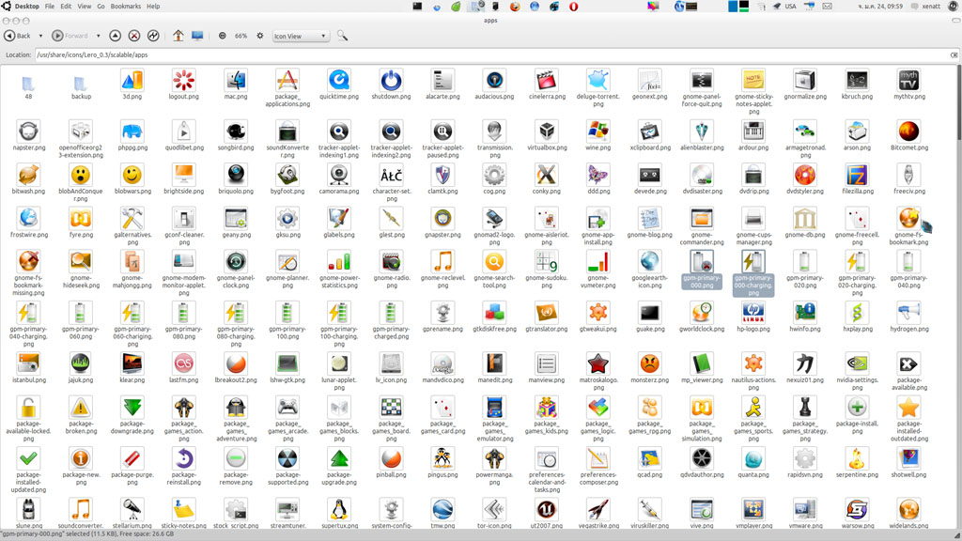Click the Forward navigation button
This screenshot has height=541, width=962.
click(x=70, y=37)
